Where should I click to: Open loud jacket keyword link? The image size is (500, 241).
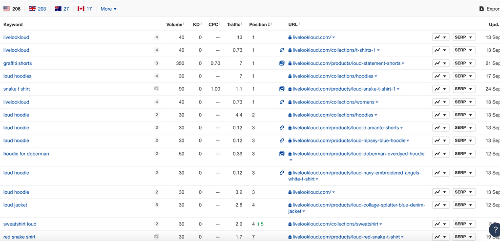coord(15,205)
